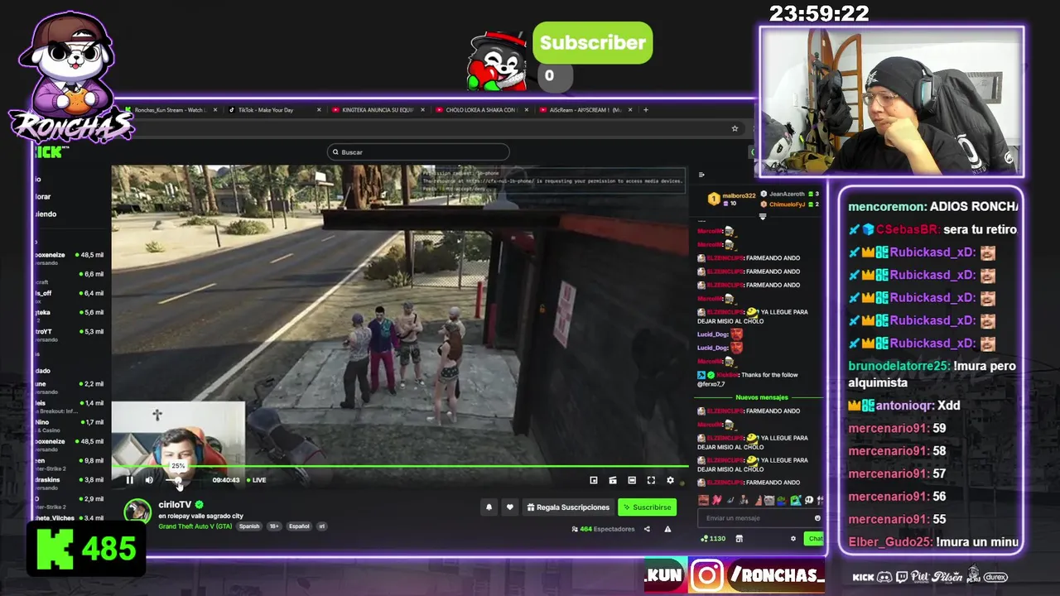This screenshot has width=1060, height=596.
Task: Select the Español tag
Action: [x=299, y=526]
